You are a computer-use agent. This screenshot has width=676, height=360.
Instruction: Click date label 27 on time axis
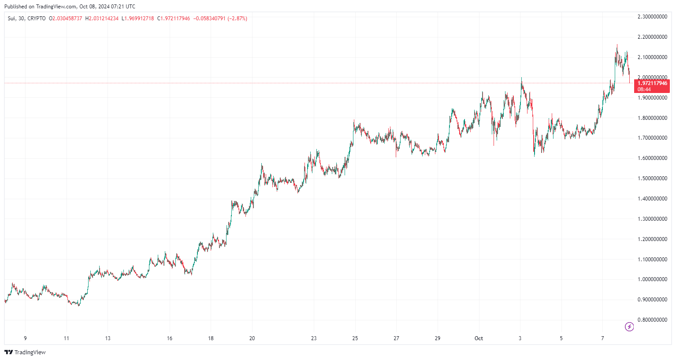(x=397, y=338)
